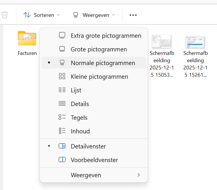Choose Extra grote pictogrammen view
This screenshot has width=217, height=190.
[x=94, y=36]
